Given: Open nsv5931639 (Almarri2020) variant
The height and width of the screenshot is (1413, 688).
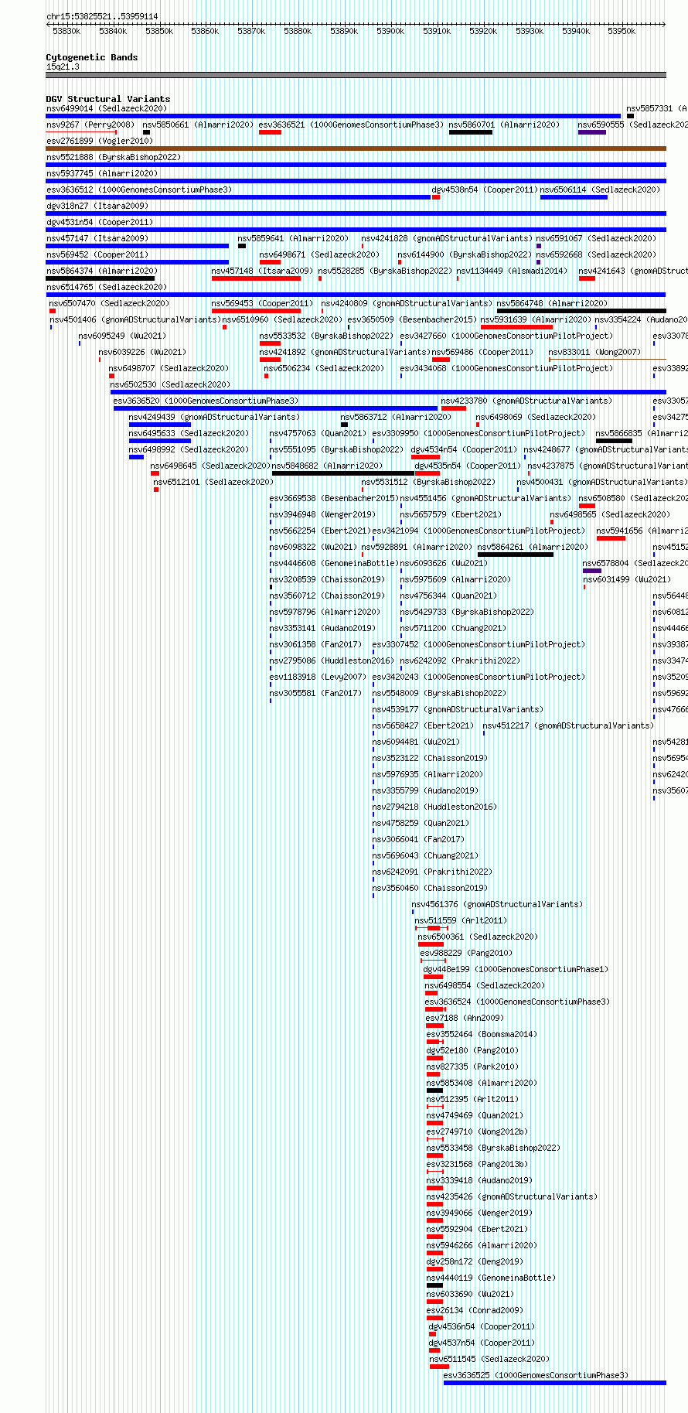Looking at the screenshot, I should [x=536, y=319].
